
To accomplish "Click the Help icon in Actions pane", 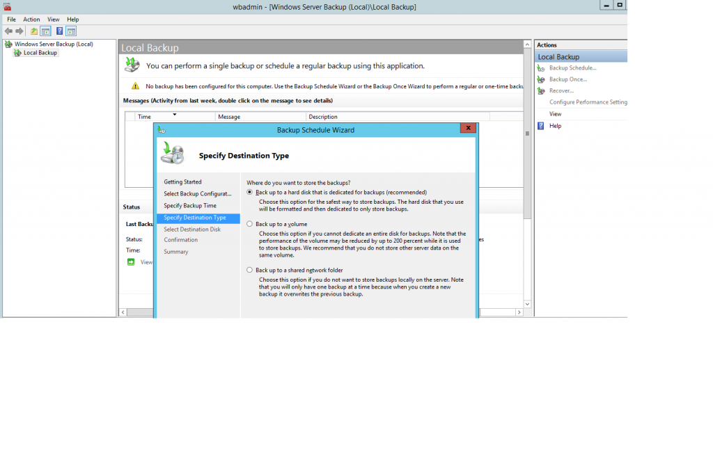I will pyautogui.click(x=540, y=126).
